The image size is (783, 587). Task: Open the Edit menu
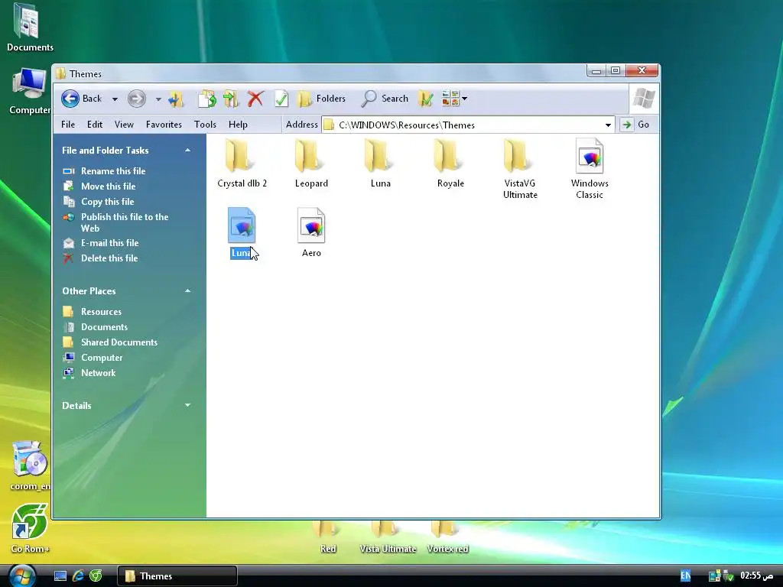[x=94, y=125]
